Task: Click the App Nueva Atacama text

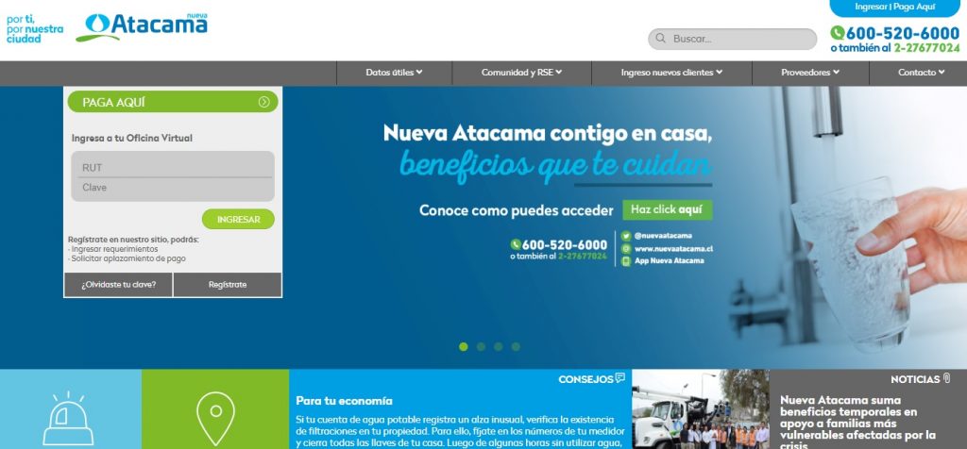Action: (x=670, y=261)
